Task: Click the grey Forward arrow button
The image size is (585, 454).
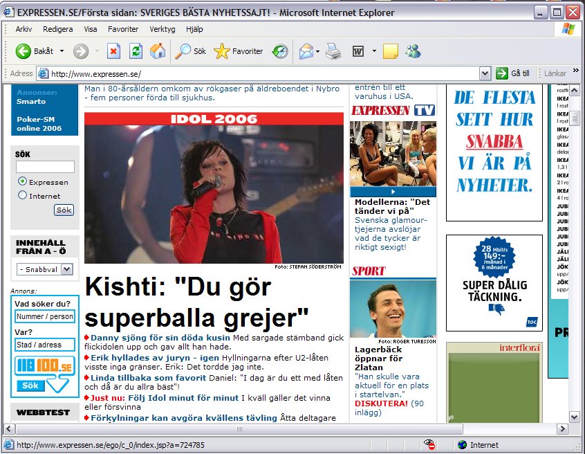Action: 81,51
